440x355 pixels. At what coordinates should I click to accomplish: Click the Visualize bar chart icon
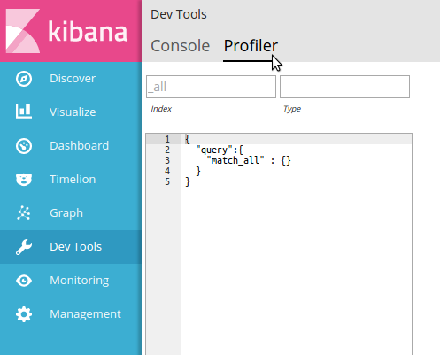(24, 112)
